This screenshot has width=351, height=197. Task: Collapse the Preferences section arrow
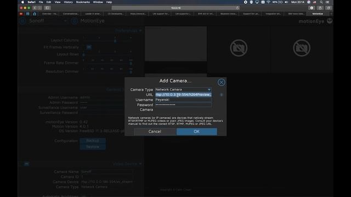(x=140, y=31)
